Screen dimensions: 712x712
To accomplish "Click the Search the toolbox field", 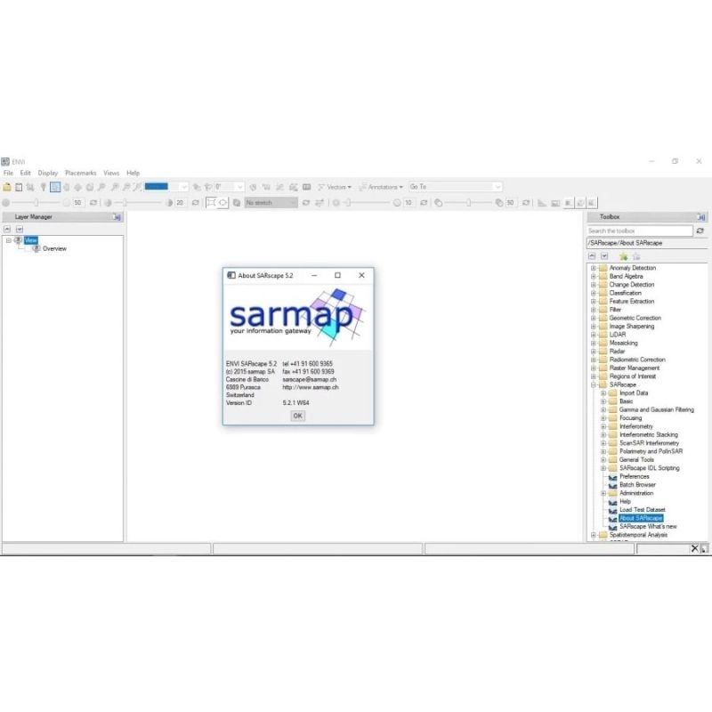I will 639,231.
